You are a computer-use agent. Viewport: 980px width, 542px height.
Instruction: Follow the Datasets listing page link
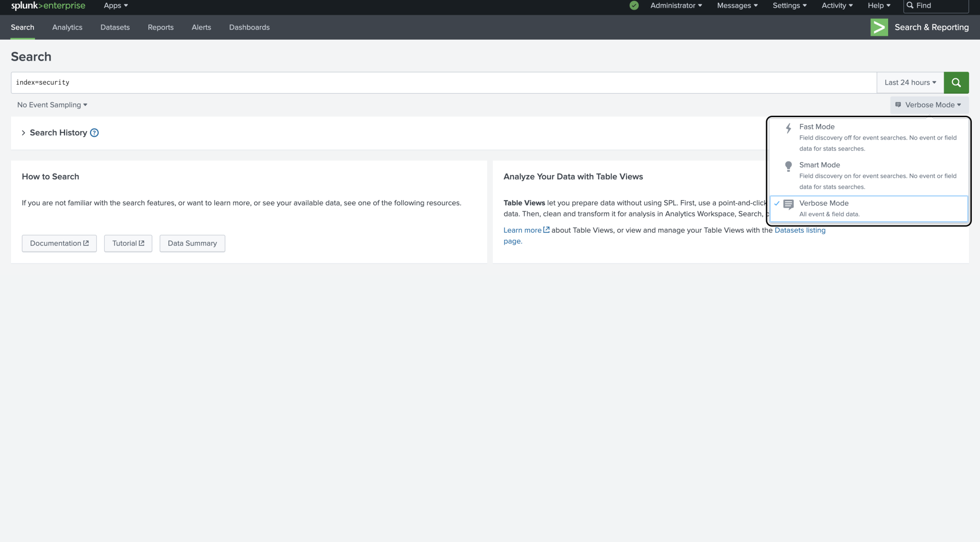pos(800,230)
